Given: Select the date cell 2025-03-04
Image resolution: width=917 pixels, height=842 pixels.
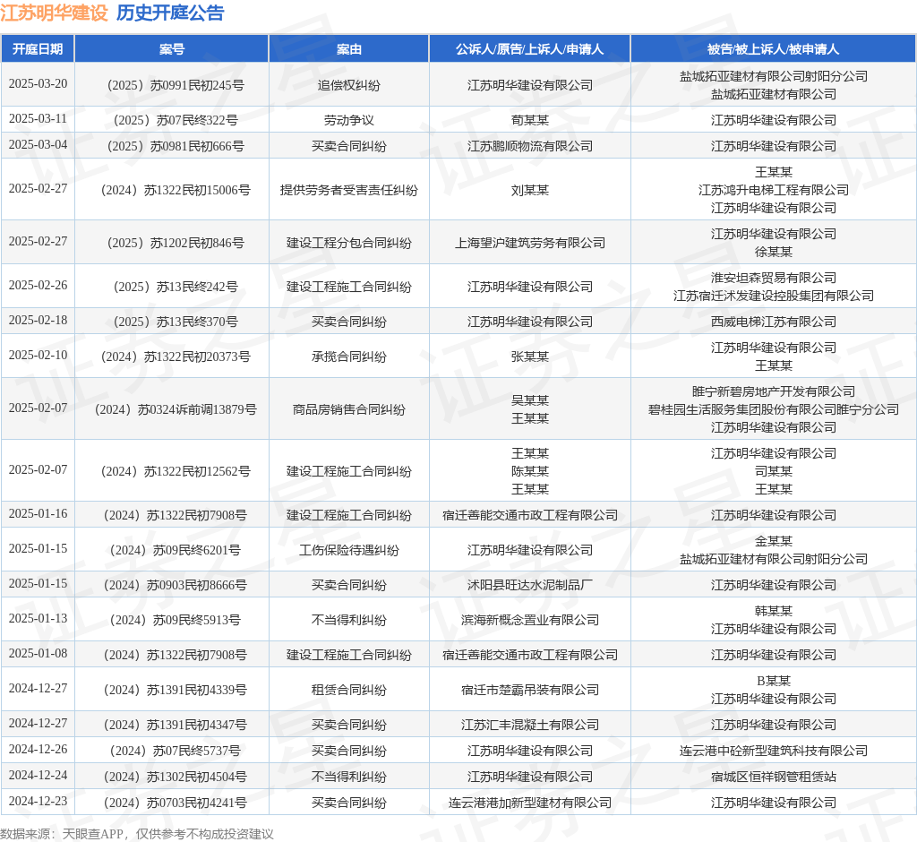Looking at the screenshot, I should pos(38,144).
